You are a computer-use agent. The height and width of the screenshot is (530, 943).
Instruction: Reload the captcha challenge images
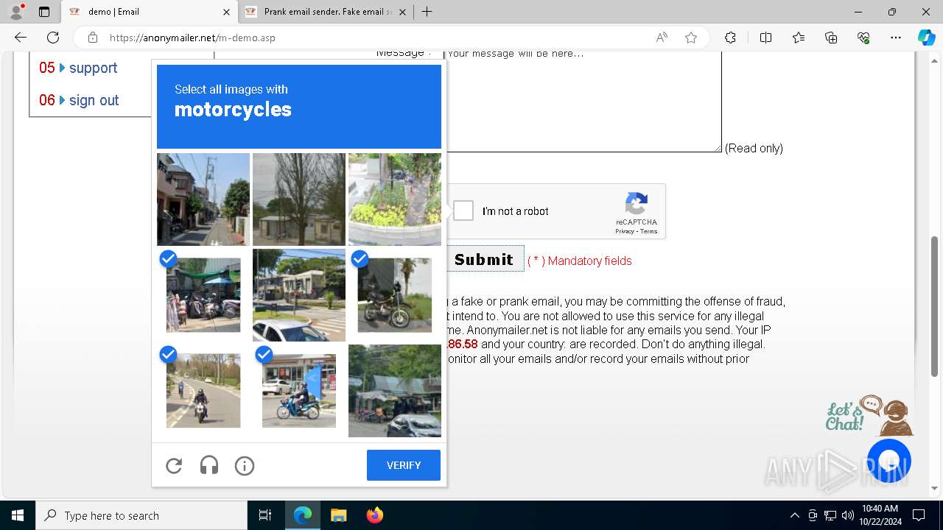click(174, 465)
